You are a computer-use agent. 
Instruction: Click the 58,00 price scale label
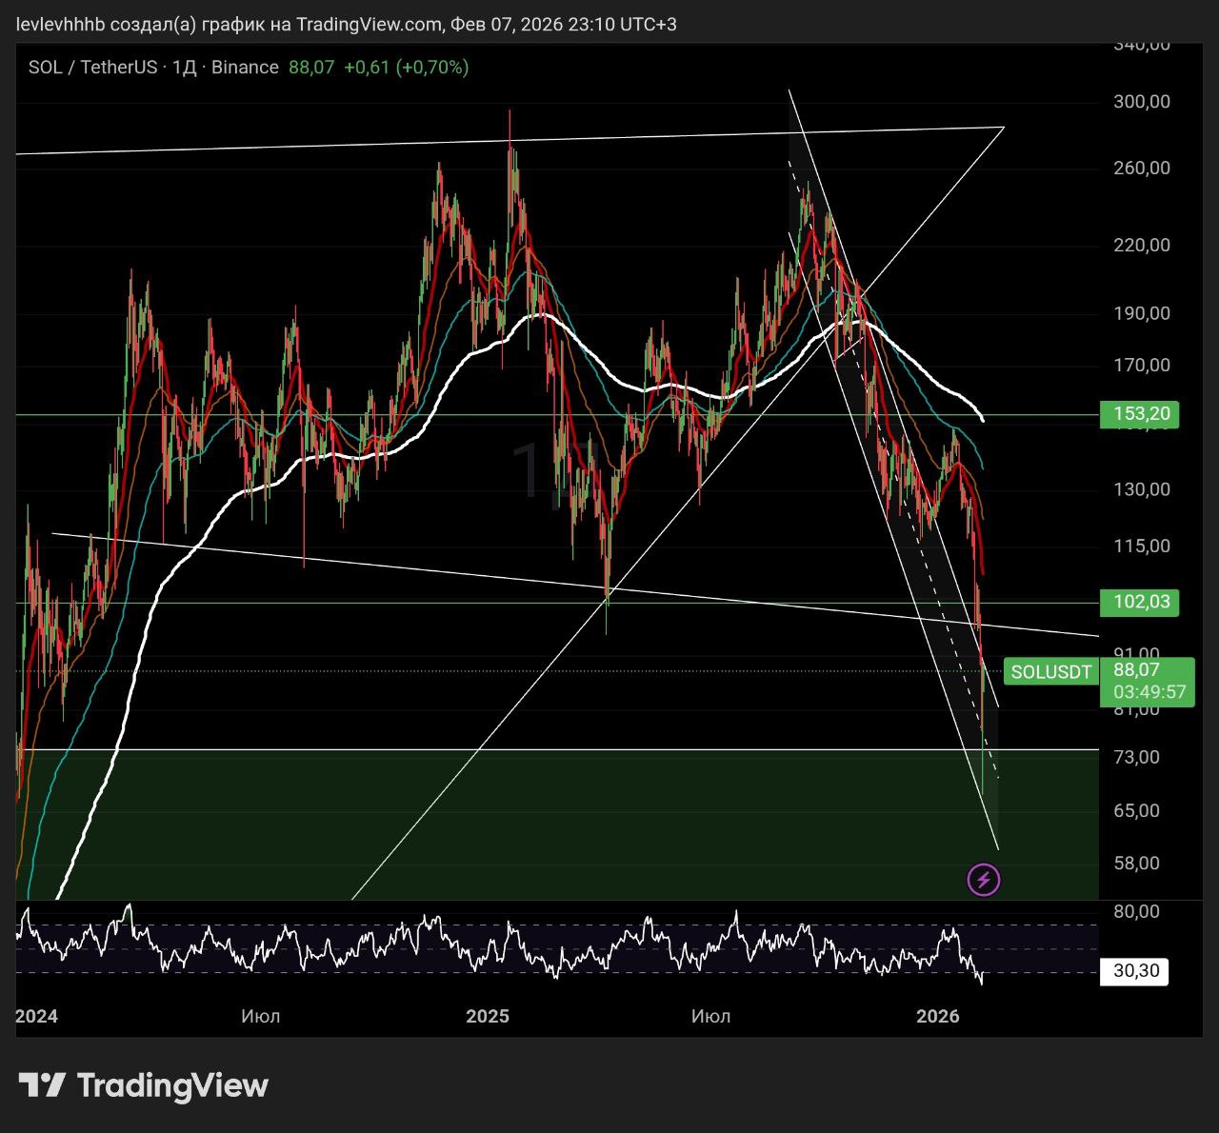point(1136,864)
